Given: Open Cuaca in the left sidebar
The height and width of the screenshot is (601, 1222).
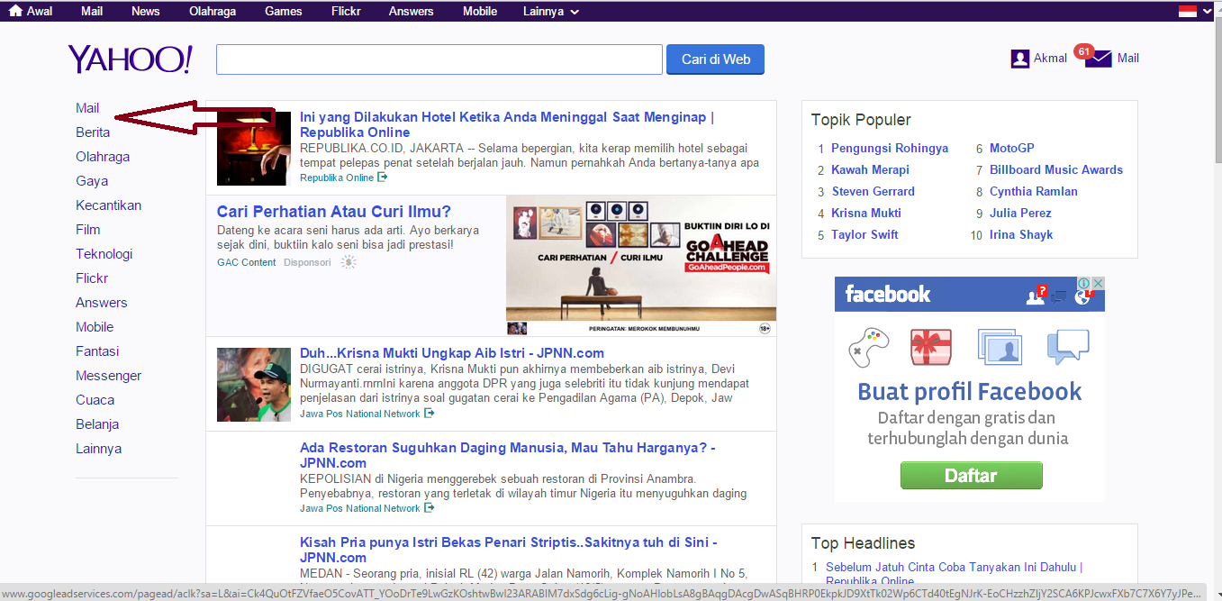Looking at the screenshot, I should coord(95,400).
